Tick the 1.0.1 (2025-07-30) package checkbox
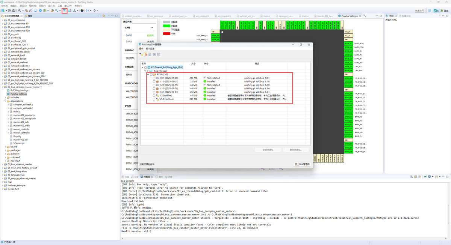This screenshot has height=245, width=451. point(154,78)
